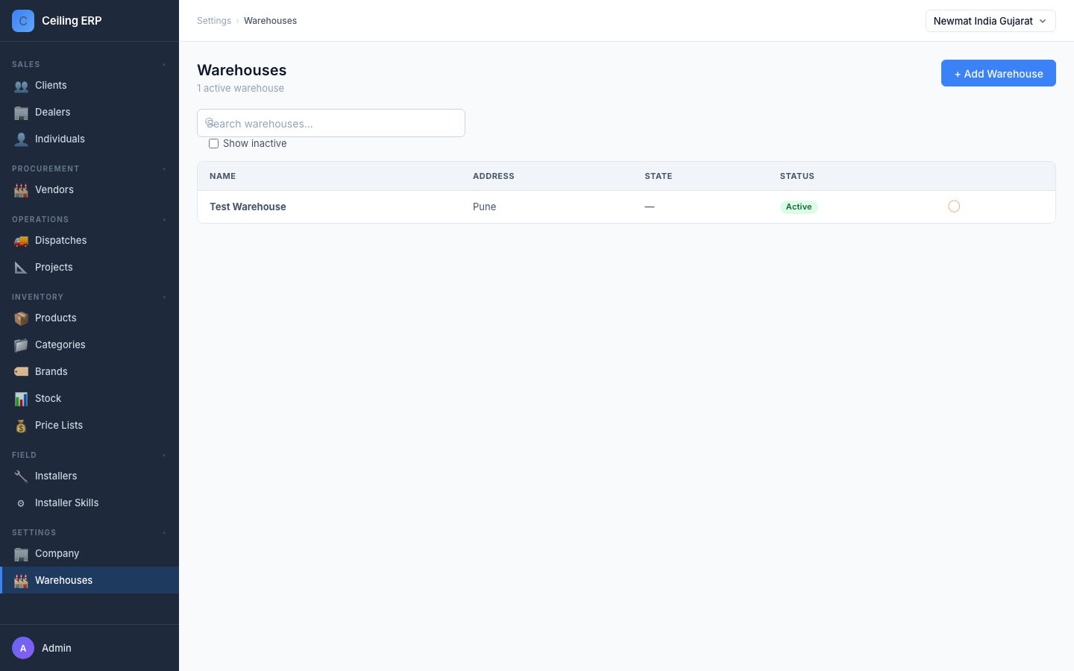Click the '1 active warehouse' subtitle
Viewport: 1074px width, 671px height.
click(240, 88)
